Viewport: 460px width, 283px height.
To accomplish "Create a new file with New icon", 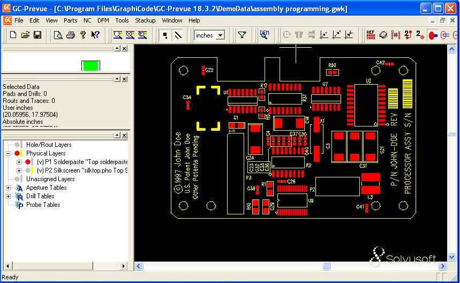I will coord(13,35).
